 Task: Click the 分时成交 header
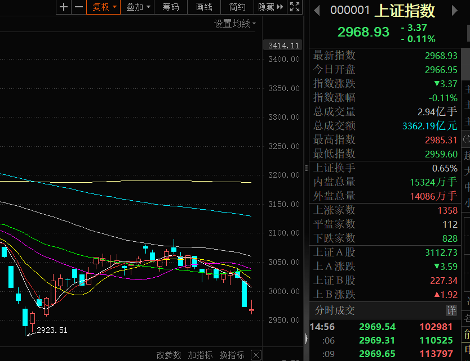(335, 310)
